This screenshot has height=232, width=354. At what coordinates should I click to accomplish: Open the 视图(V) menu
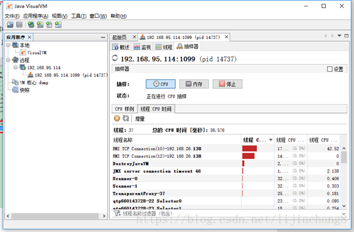click(59, 16)
